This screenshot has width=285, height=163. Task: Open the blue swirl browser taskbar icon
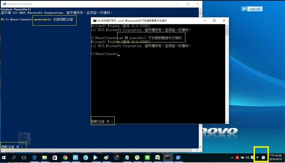coord(86,157)
